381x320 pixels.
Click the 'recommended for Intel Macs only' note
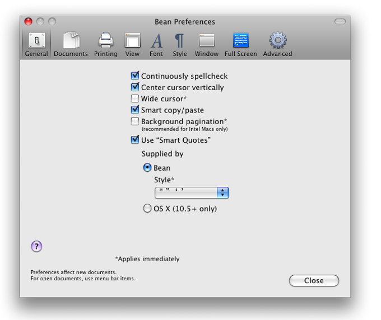point(185,129)
